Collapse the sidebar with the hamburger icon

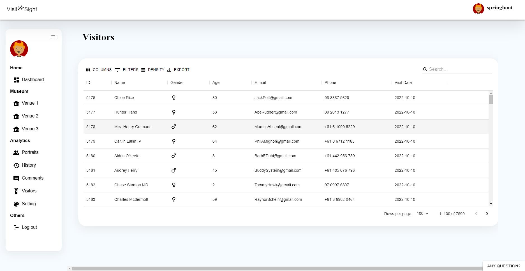[x=54, y=37]
